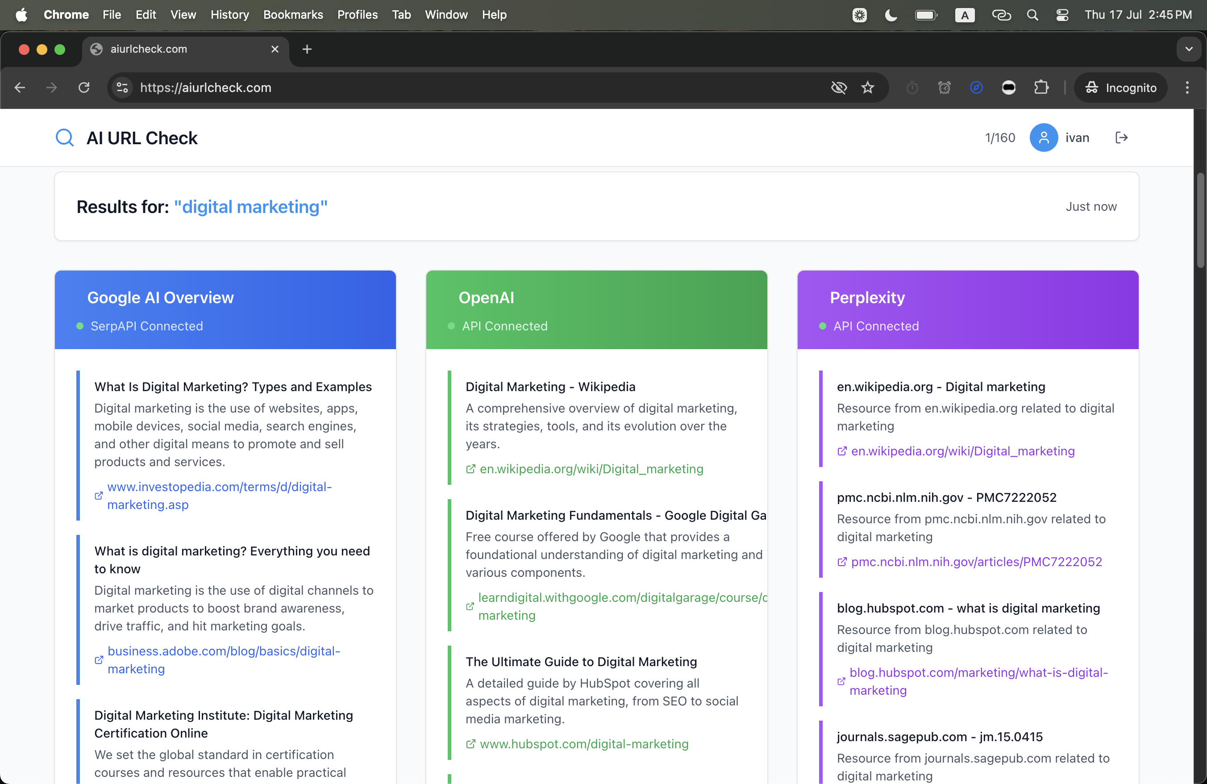This screenshot has width=1207, height=784.
Task: Click 'The Ultimate Guide to Digital Marketing' title
Action: [x=581, y=661]
